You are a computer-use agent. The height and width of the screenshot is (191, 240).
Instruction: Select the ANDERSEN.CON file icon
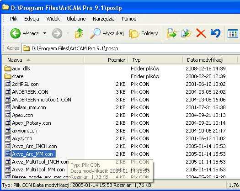[x=8, y=92]
